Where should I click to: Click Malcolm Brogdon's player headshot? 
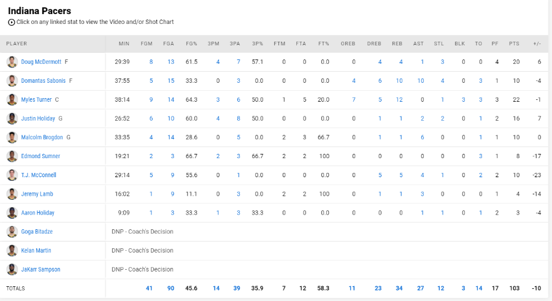(12, 137)
